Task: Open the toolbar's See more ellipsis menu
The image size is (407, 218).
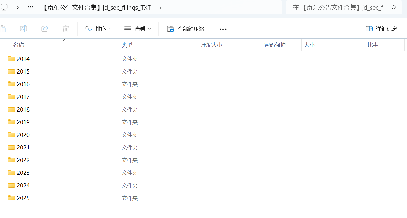Action: [223, 29]
